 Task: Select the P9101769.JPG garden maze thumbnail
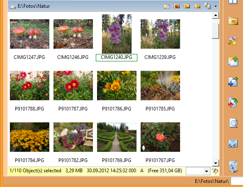[x=117, y=137]
